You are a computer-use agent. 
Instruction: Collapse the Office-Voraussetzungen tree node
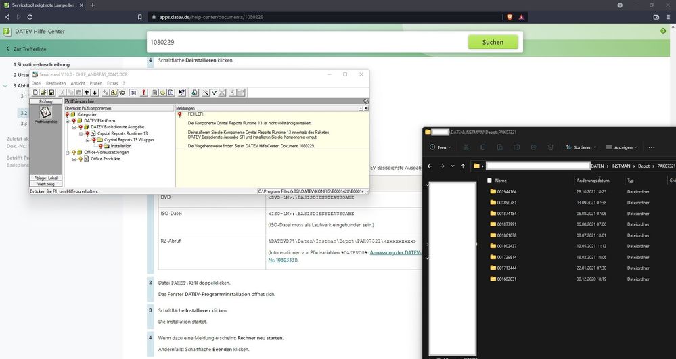click(x=68, y=153)
